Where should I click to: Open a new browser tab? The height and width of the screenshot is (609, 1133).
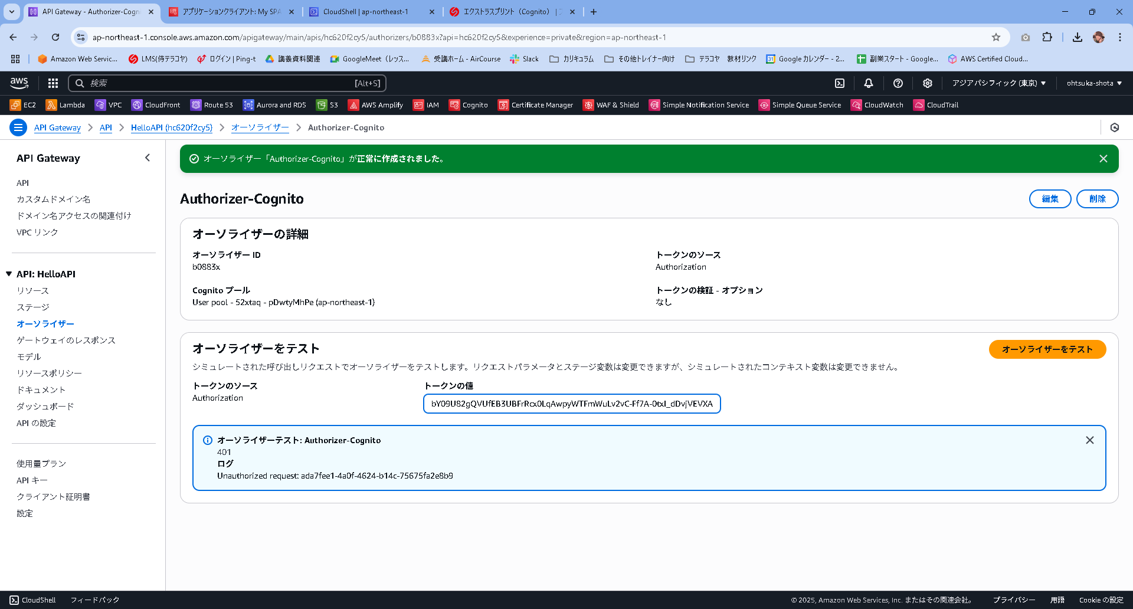pyautogui.click(x=594, y=12)
